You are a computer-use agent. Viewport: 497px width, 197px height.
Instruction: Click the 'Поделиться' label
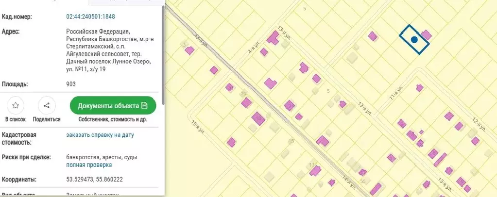pos(47,119)
